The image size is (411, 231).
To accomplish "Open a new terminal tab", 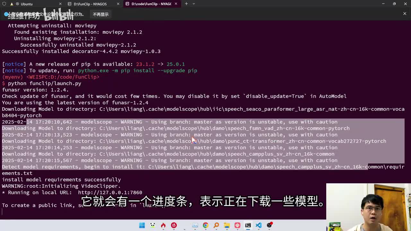I will point(186,4).
